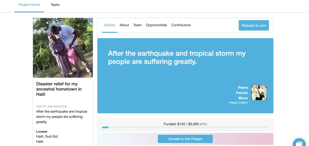The image size is (309, 146).
Task: Show the Opportunities tab
Action: 156,25
